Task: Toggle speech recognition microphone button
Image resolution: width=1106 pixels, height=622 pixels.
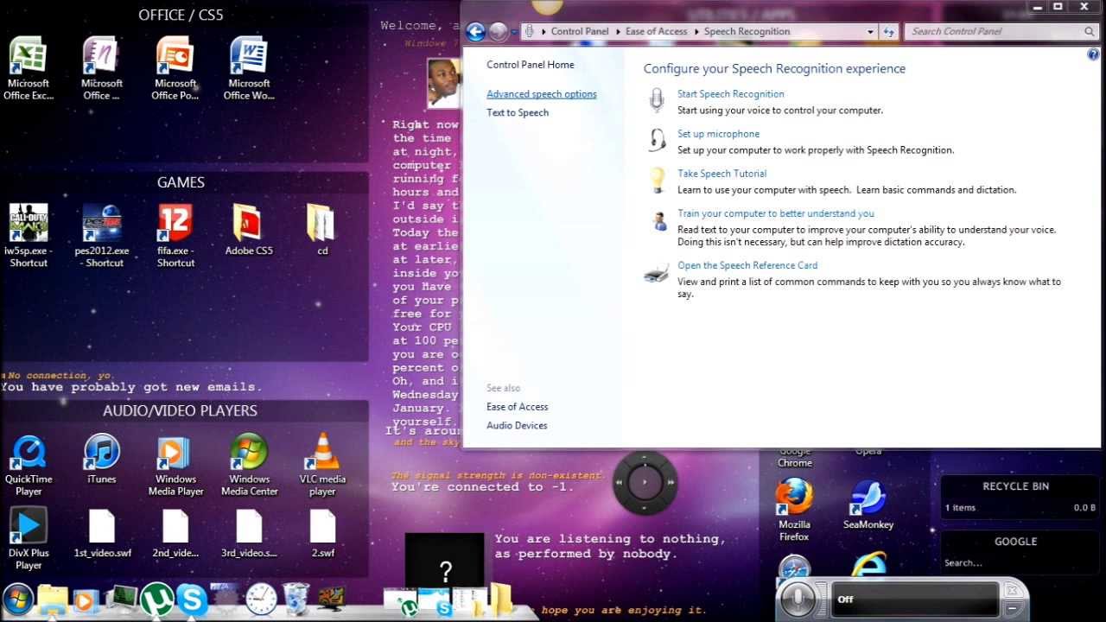Action: pyautogui.click(x=797, y=599)
